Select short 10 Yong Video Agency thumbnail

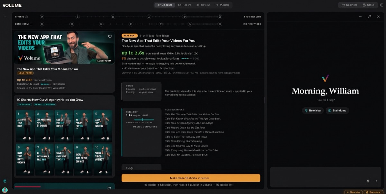tap(103, 159)
